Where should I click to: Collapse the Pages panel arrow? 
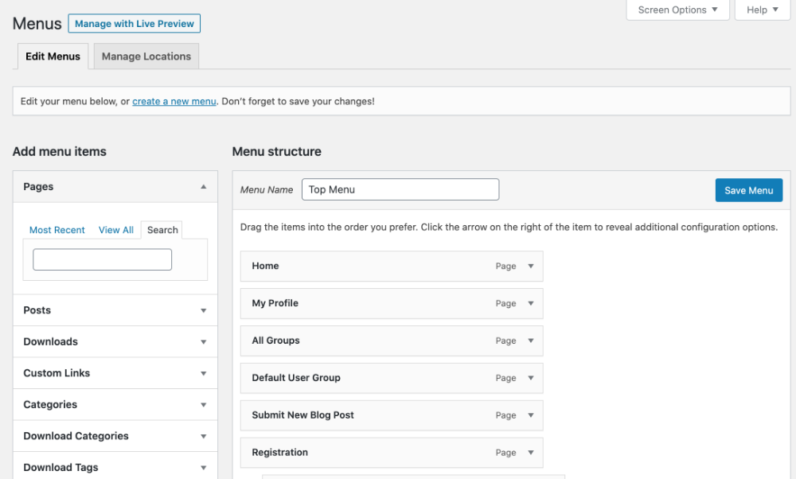(203, 187)
